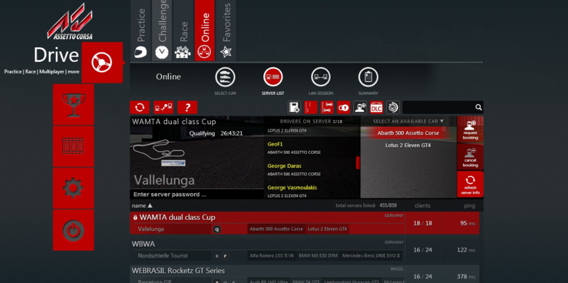This screenshot has height=283, width=568.
Task: Sort the server list by name
Action: (x=142, y=205)
